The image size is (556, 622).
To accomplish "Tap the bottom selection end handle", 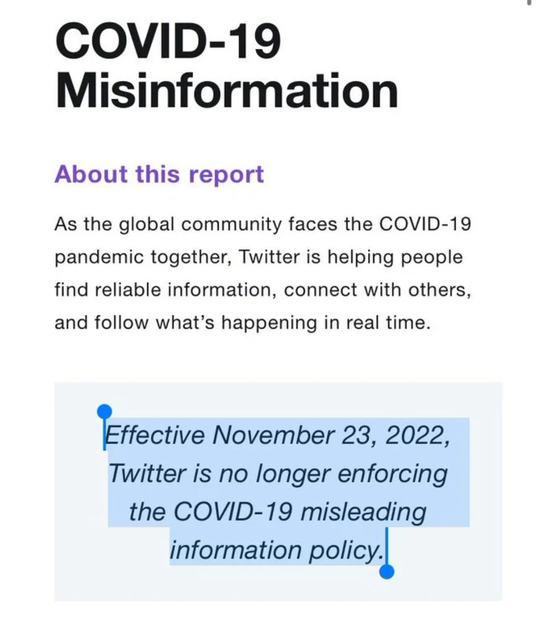I will (x=386, y=571).
